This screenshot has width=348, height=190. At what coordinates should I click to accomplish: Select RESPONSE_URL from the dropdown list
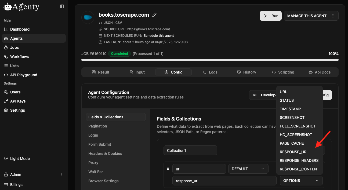pyautogui.click(x=294, y=152)
